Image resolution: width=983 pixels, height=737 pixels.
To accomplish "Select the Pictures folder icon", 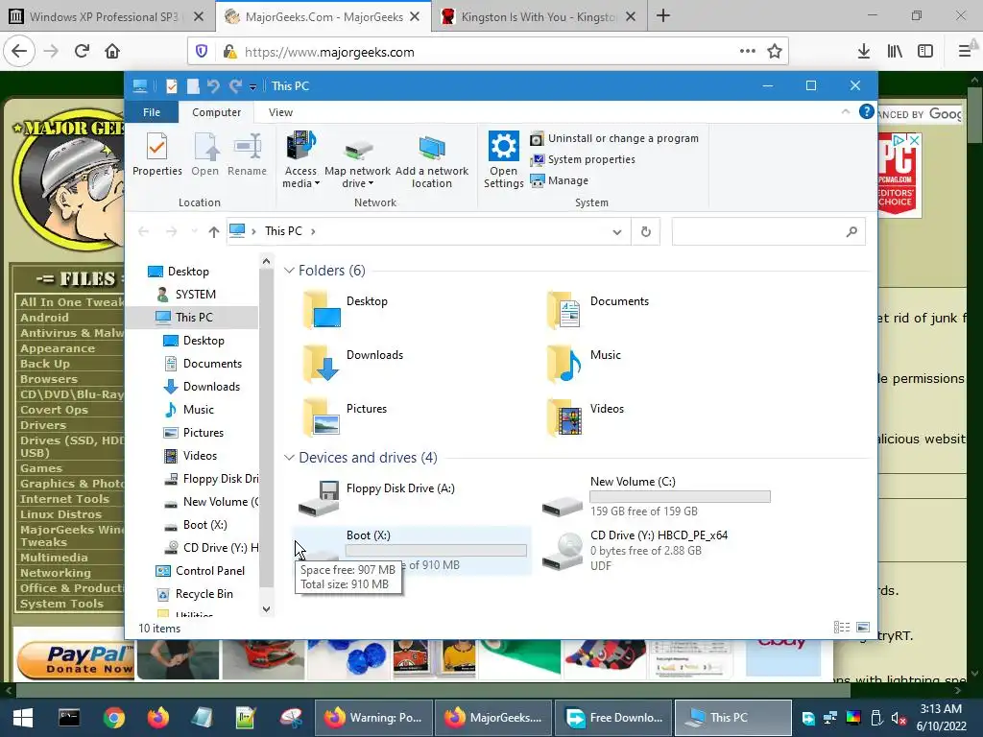I will [323, 416].
